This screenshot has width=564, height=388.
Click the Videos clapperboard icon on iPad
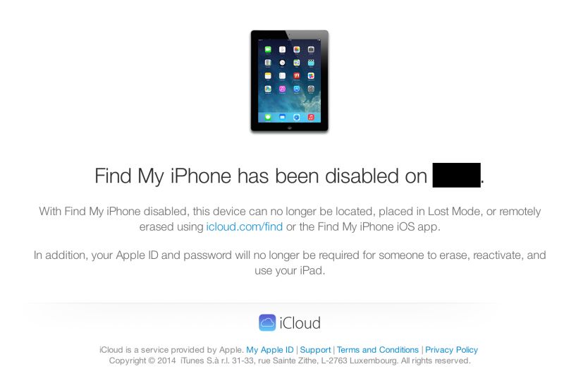311,63
